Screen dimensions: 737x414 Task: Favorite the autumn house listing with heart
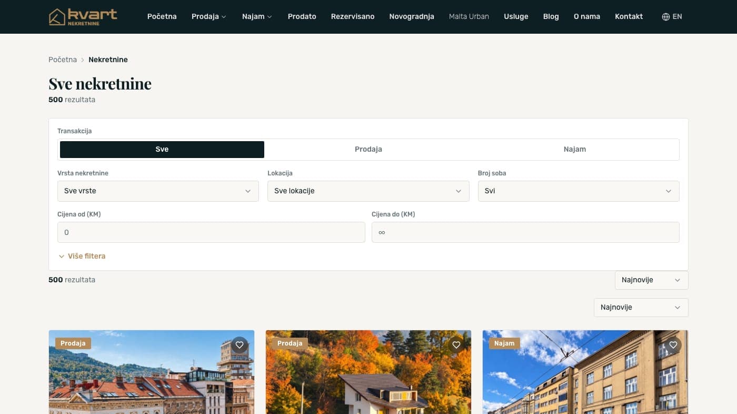coord(456,345)
